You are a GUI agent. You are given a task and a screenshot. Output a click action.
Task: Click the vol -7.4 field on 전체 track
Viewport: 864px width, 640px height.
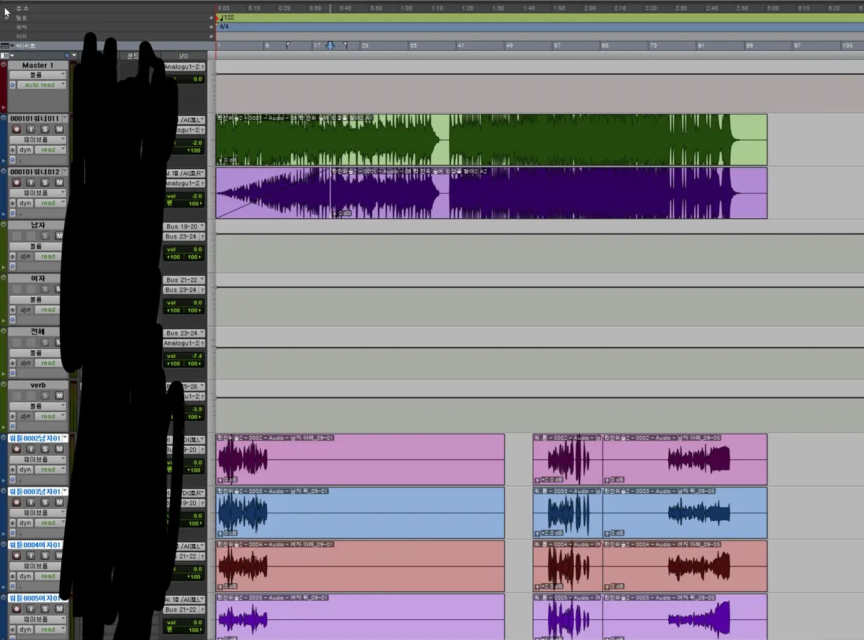point(184,356)
